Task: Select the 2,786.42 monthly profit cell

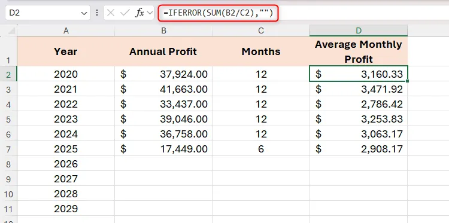Action: click(359, 104)
